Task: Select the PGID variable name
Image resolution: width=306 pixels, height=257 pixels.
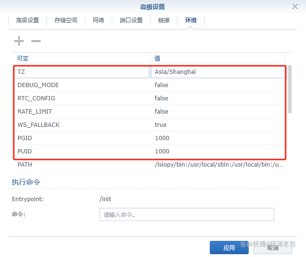Action: coord(25,138)
